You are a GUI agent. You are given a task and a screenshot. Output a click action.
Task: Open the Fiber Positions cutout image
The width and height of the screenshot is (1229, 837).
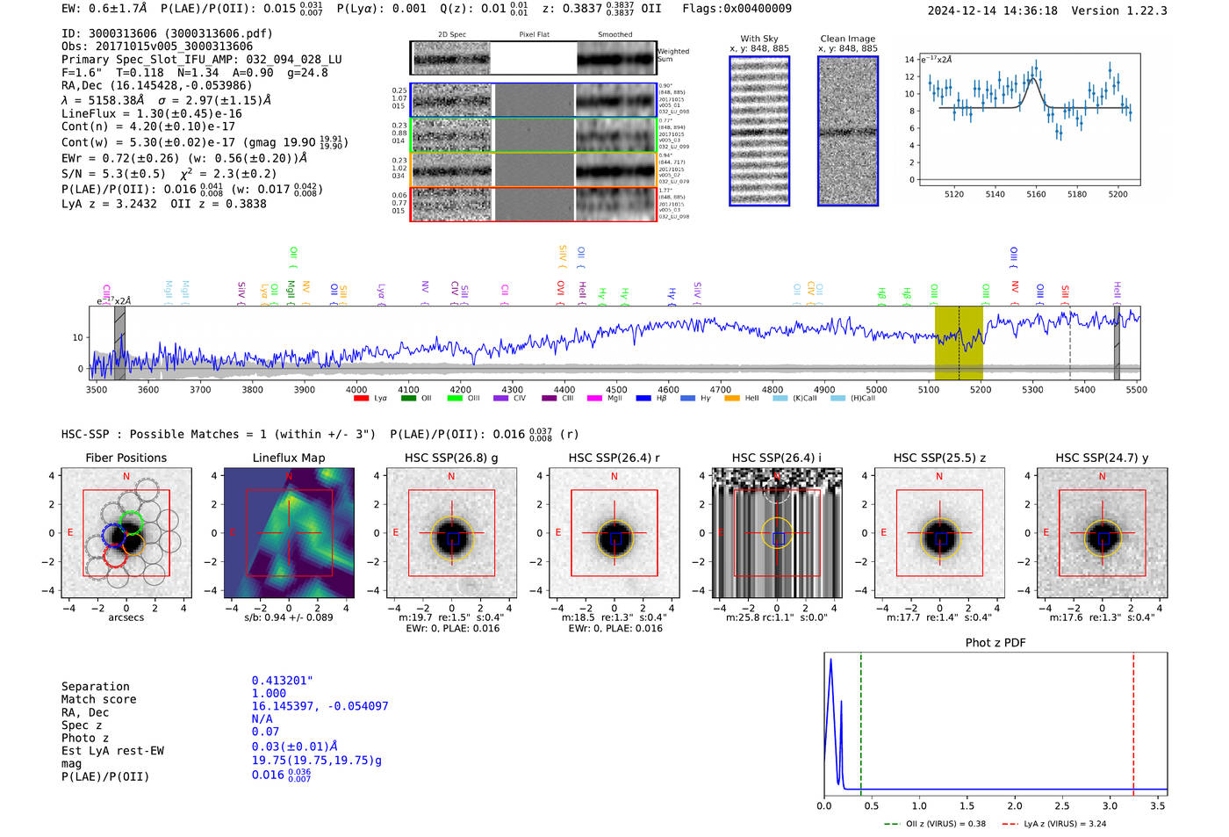coord(126,533)
